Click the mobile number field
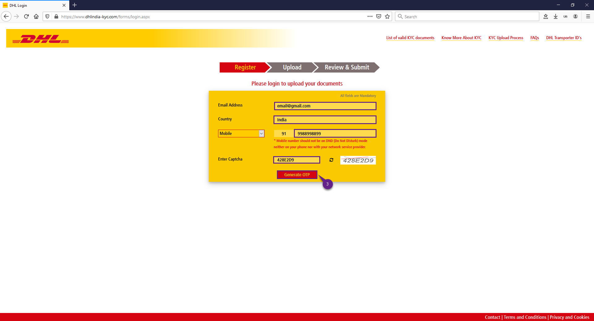Screen dimensions: 594x321 coord(335,133)
